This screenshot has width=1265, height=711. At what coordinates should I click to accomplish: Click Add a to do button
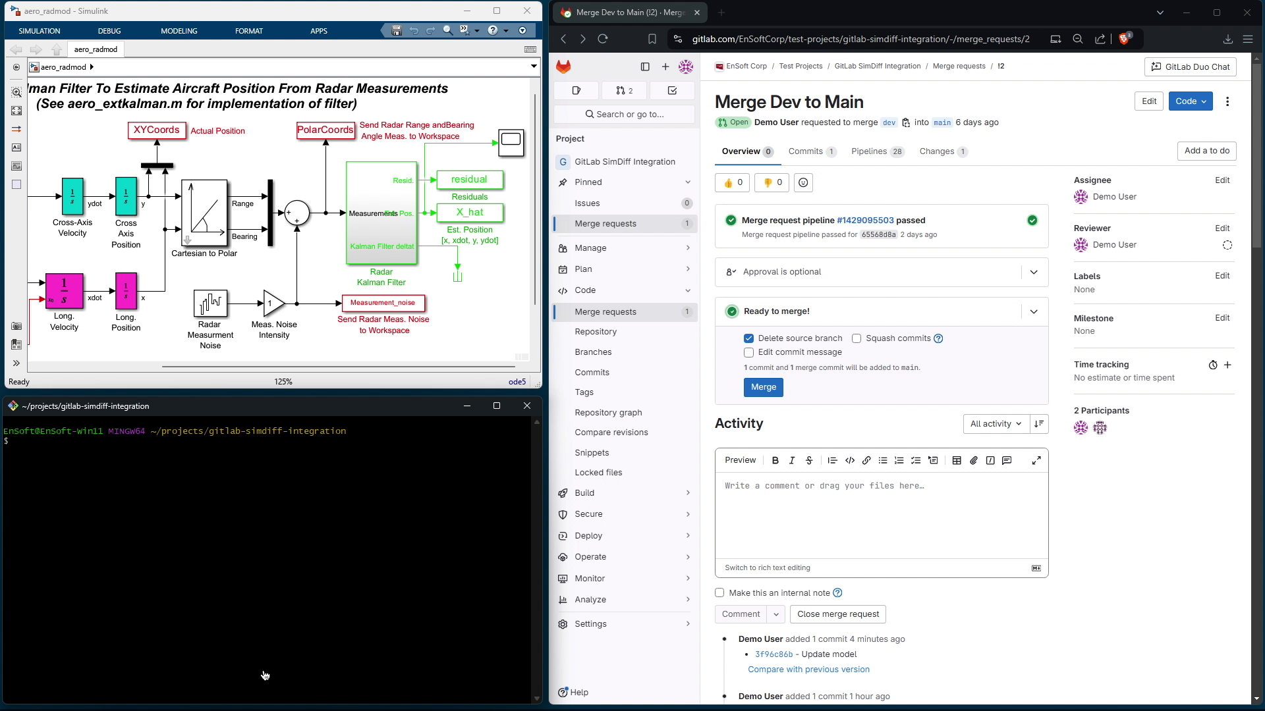point(1207,151)
